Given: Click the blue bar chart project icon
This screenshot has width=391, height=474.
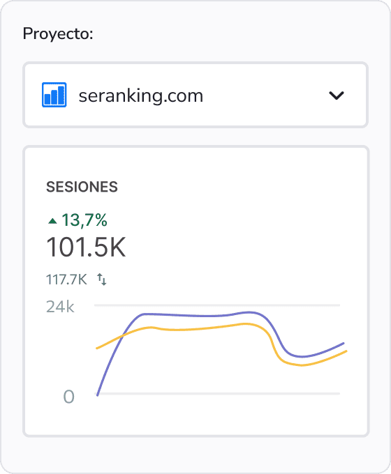Looking at the screenshot, I should tap(54, 95).
